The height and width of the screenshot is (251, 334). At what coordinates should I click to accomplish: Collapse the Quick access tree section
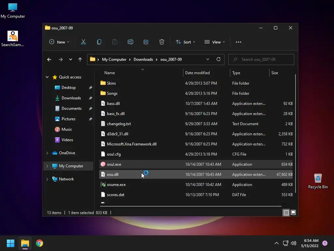tap(47, 77)
